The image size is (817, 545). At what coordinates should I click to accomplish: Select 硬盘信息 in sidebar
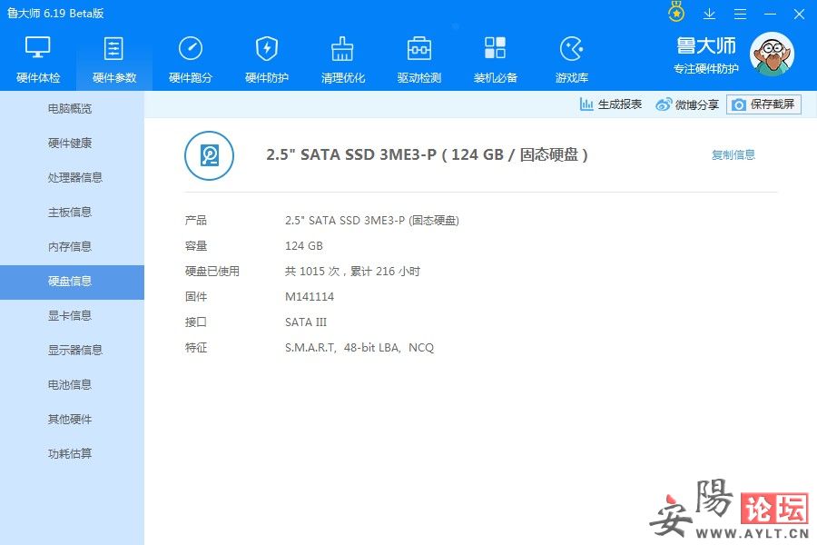click(72, 282)
